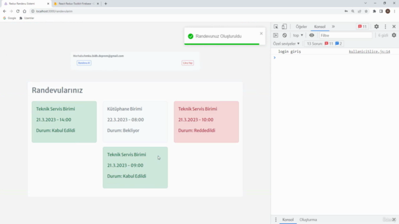Screen dimensions: 399x224
Task: Open the kullaniciSlice.js:14 source link
Action: (369, 52)
